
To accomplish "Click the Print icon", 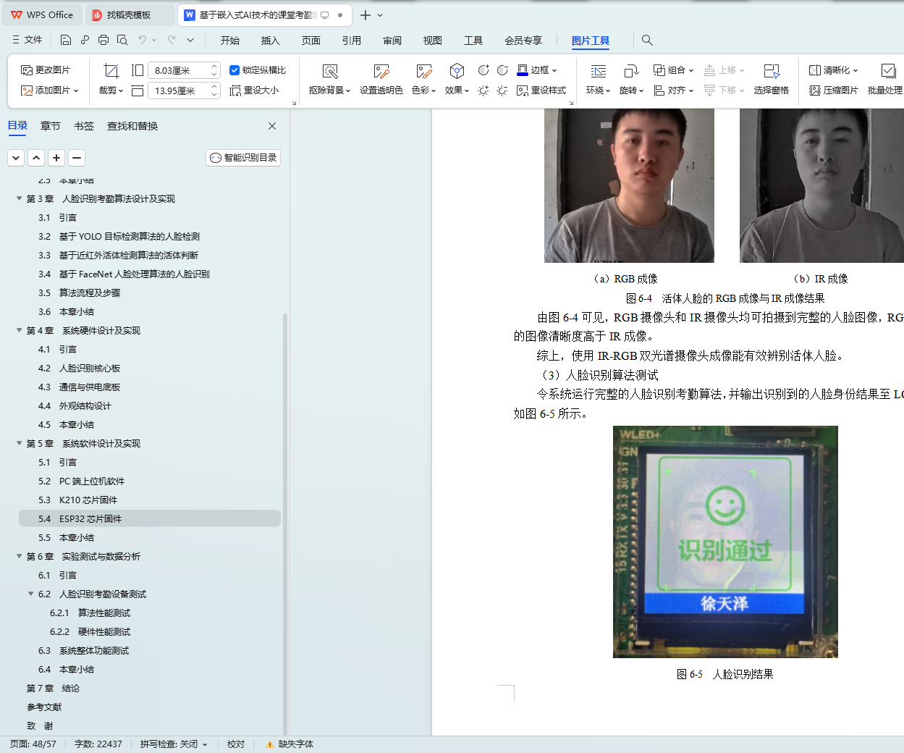I will click(104, 40).
